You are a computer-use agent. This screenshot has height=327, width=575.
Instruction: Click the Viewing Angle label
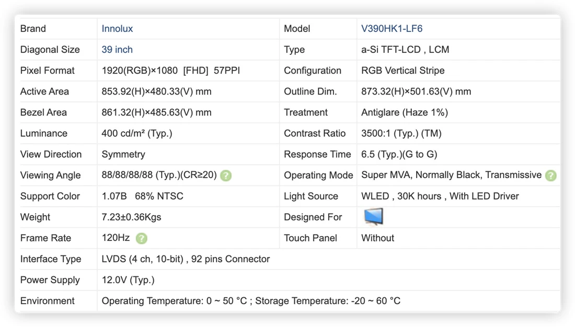point(50,175)
